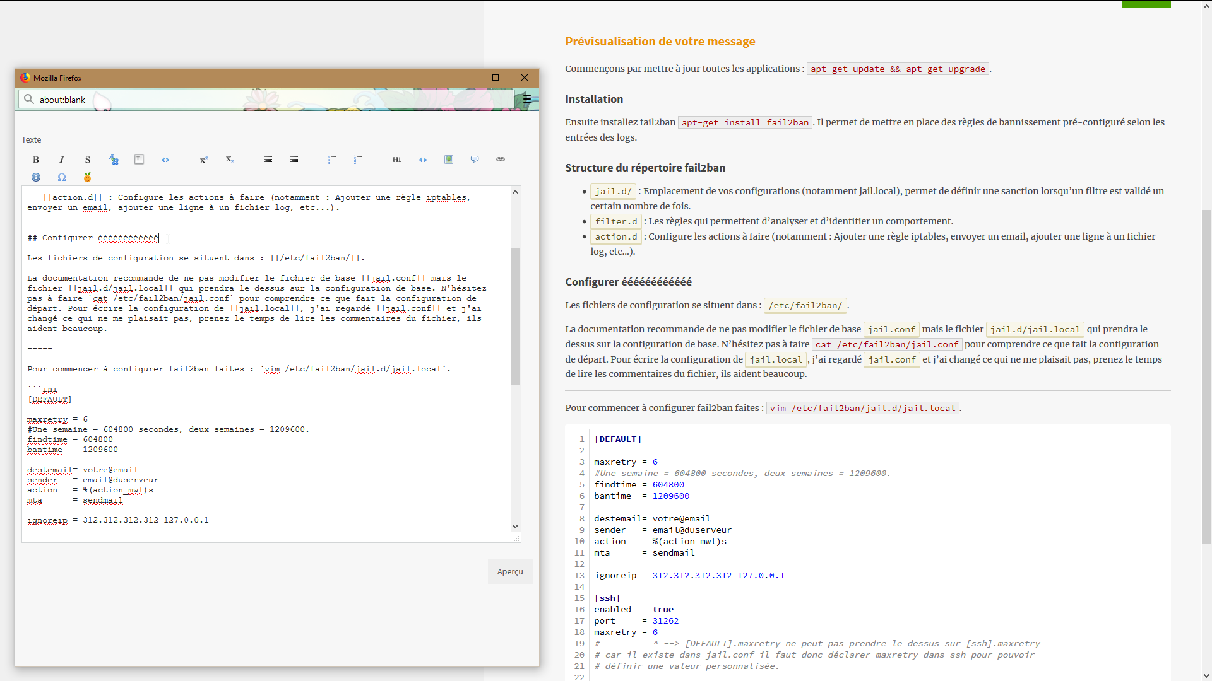This screenshot has width=1212, height=681.
Task: Click the text editor vertical scrollbar thumb
Action: click(x=515, y=316)
